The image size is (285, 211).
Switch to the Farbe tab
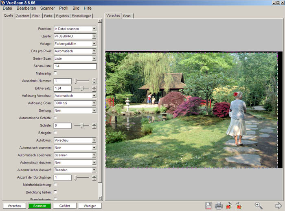[x=48, y=16]
